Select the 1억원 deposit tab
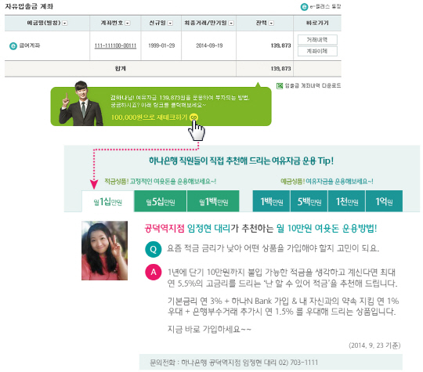The width and height of the screenshot is (423, 372). pos(384,201)
